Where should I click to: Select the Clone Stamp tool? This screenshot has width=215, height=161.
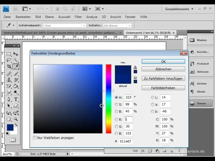9,80
